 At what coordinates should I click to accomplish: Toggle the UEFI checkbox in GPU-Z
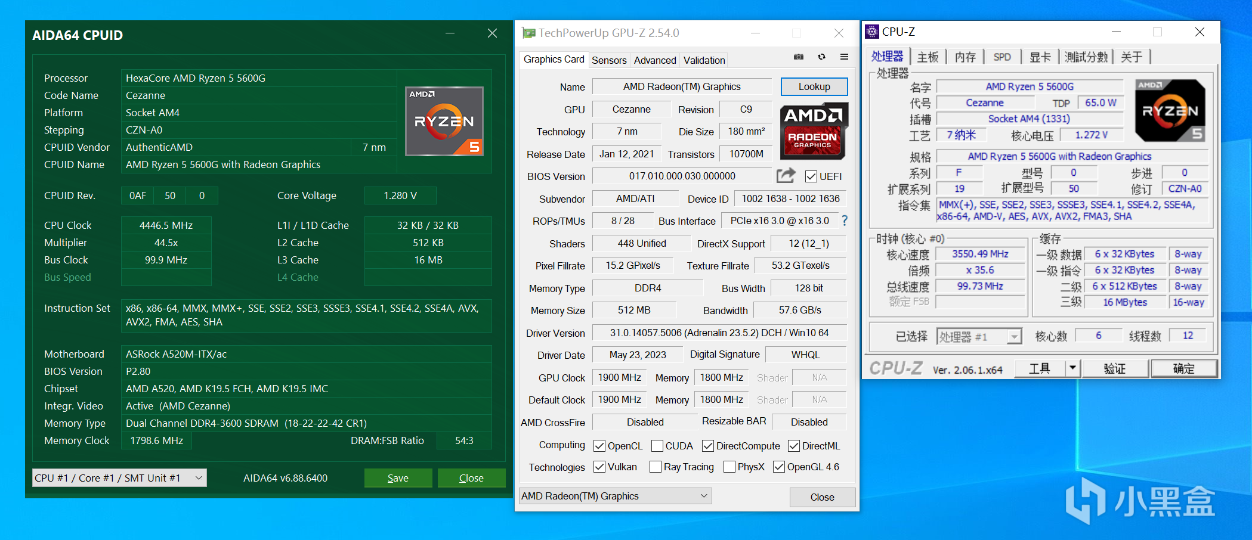pos(811,176)
